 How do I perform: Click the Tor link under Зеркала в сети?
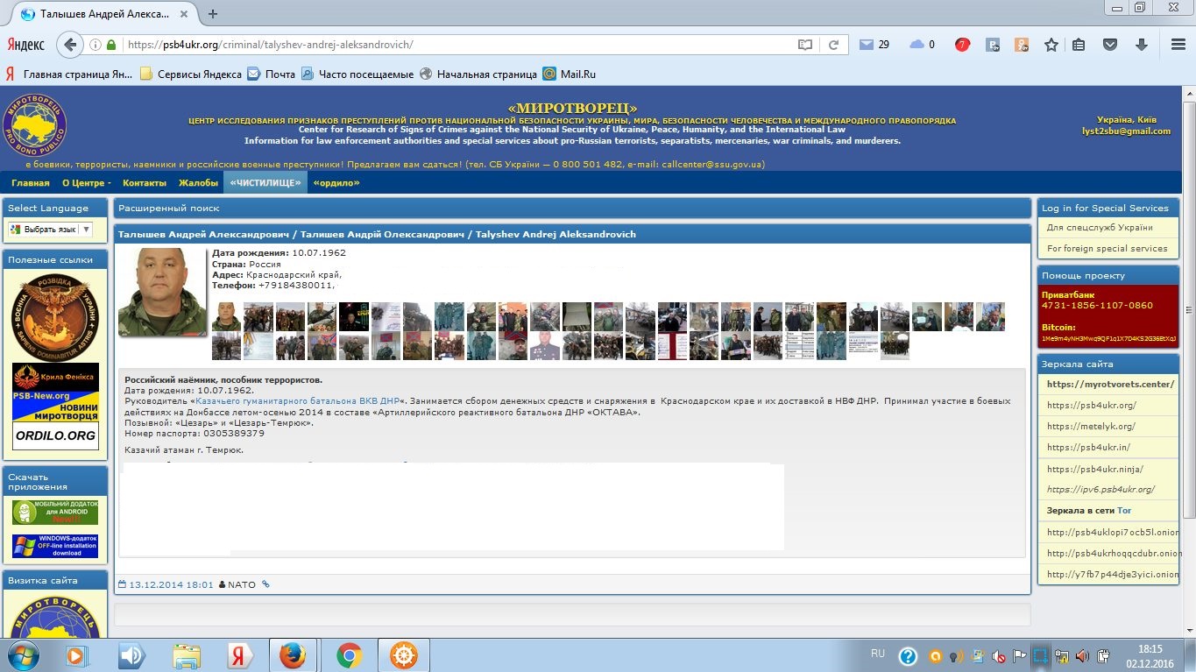click(x=1124, y=510)
